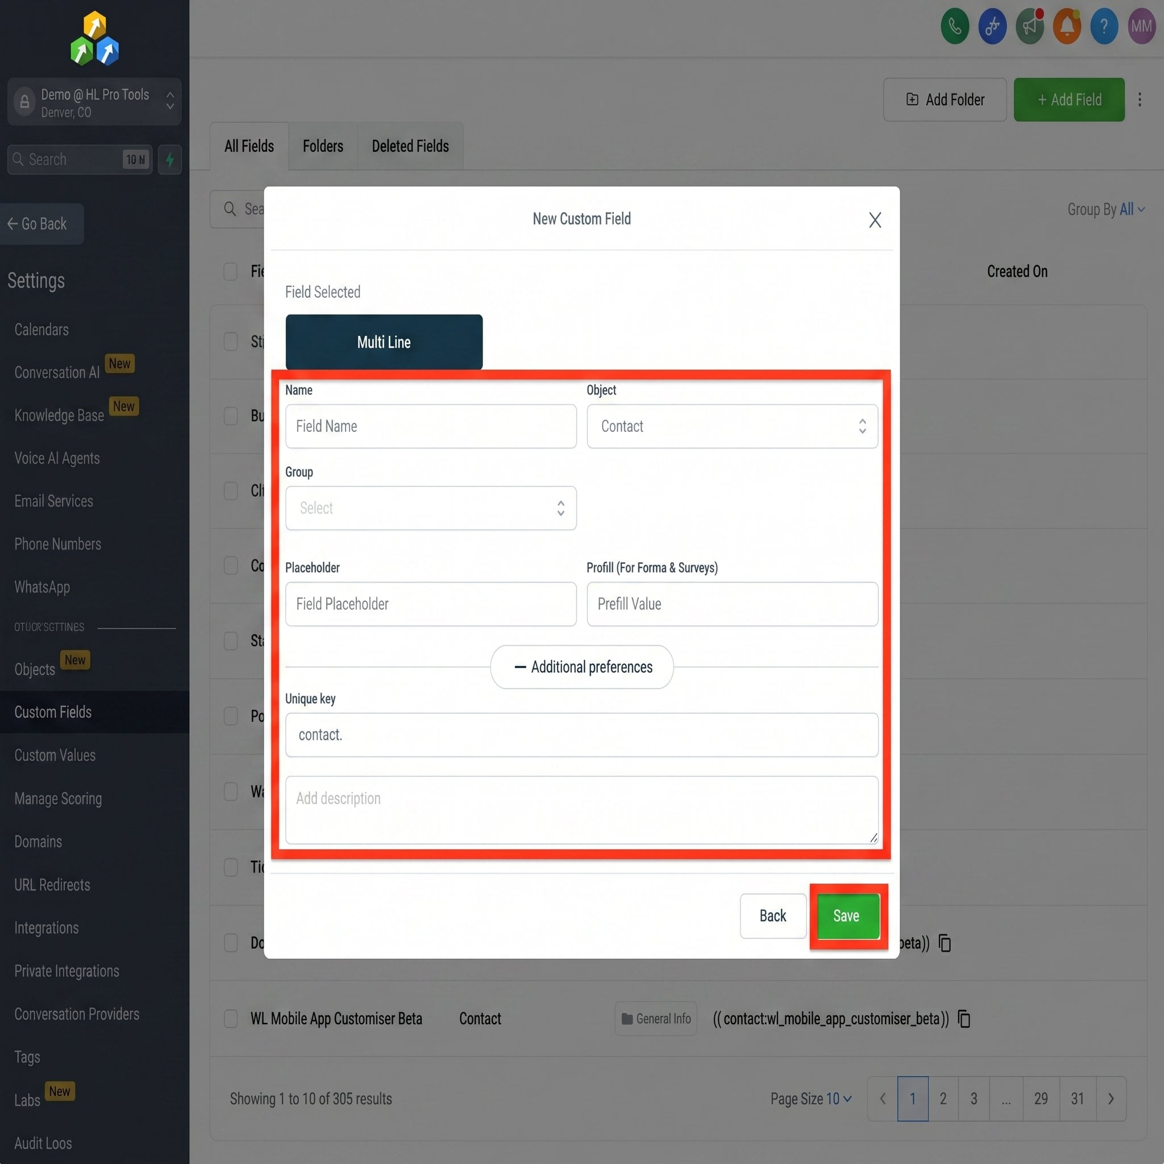Screen dimensions: 1164x1164
Task: Switch to the All Fields tab
Action: click(x=249, y=146)
